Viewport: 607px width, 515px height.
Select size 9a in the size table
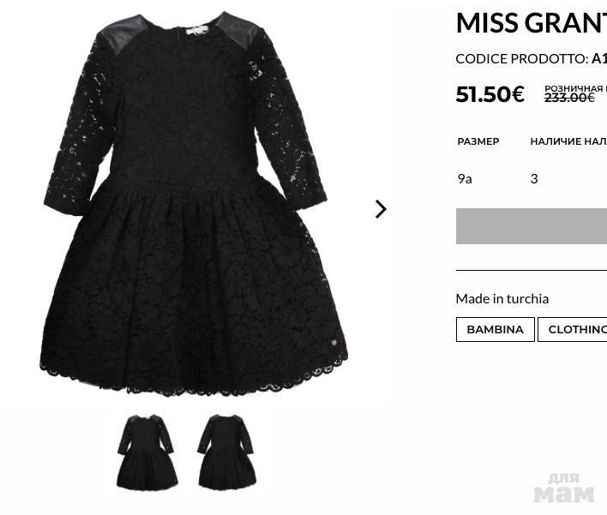click(x=465, y=179)
